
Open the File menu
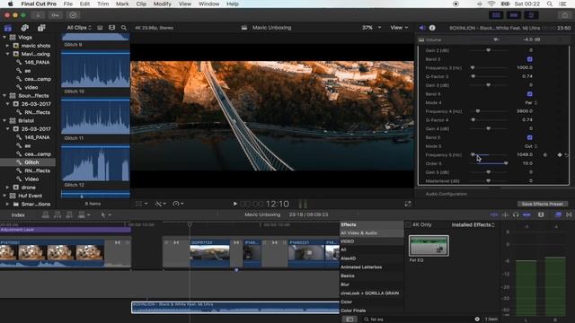point(68,4)
